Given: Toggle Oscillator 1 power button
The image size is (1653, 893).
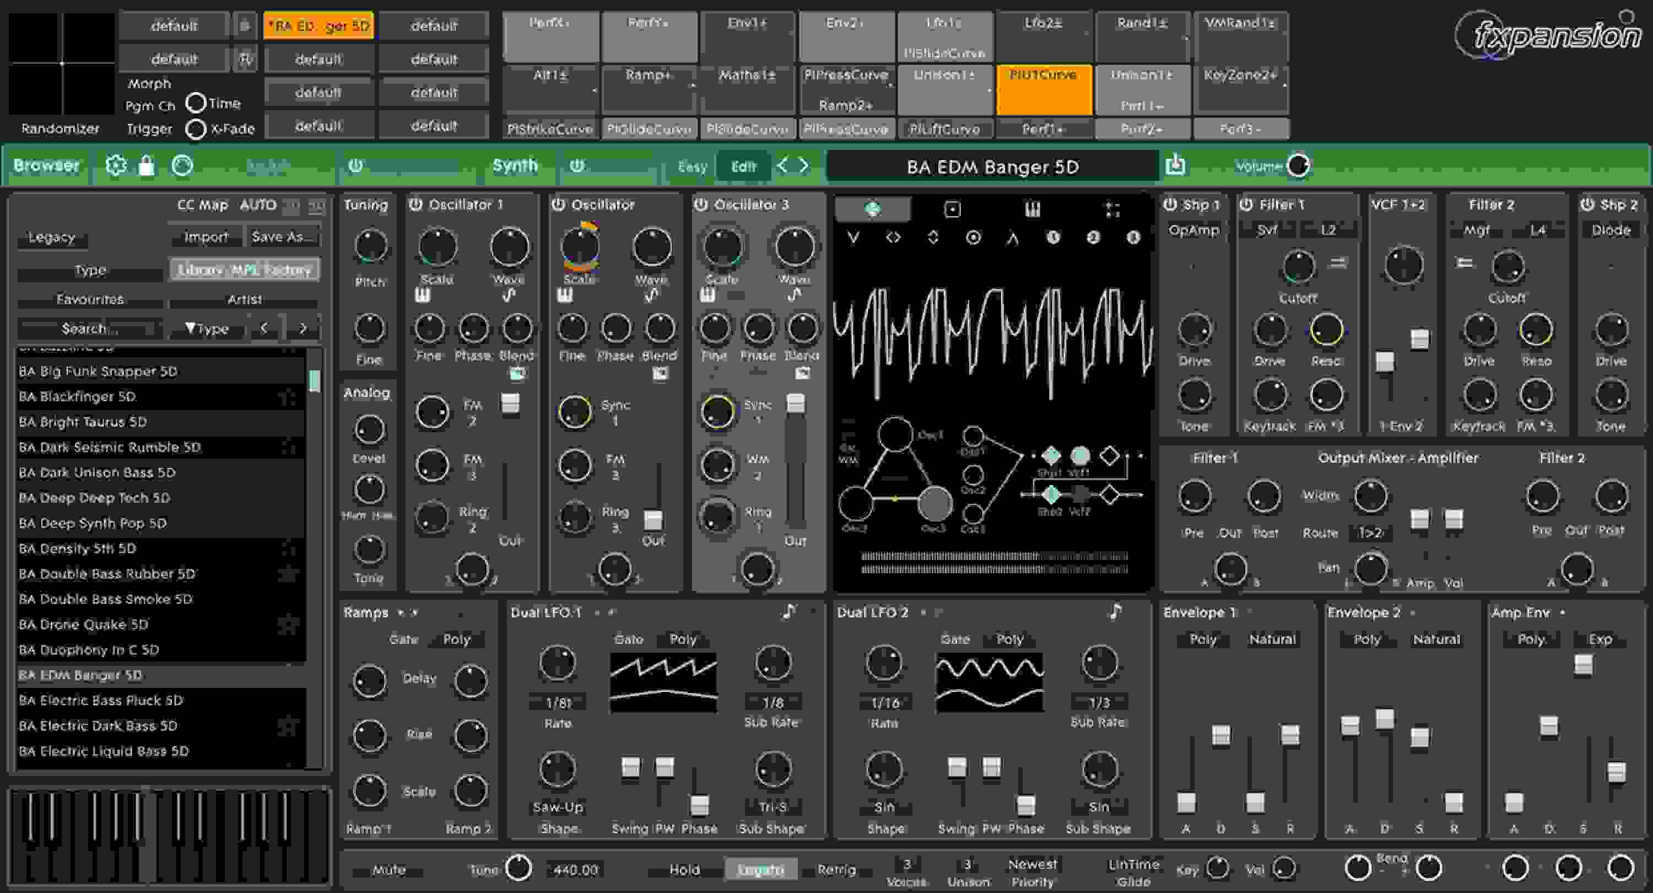Looking at the screenshot, I should (x=416, y=204).
